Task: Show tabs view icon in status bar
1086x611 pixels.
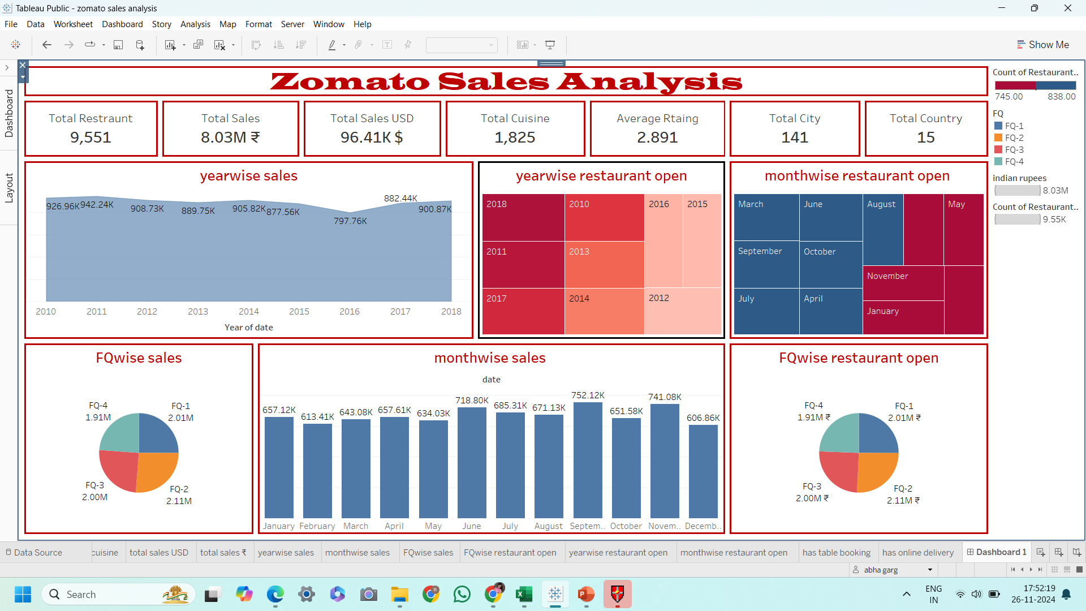Action: pos(1079,570)
